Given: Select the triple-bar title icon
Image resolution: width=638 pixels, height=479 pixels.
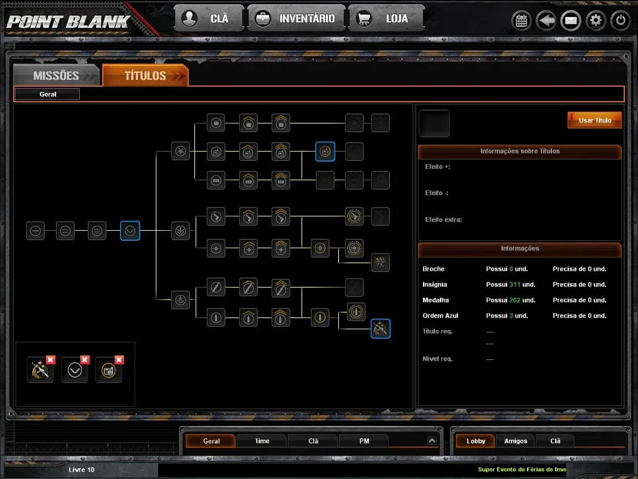Looking at the screenshot, I should coord(97,231).
